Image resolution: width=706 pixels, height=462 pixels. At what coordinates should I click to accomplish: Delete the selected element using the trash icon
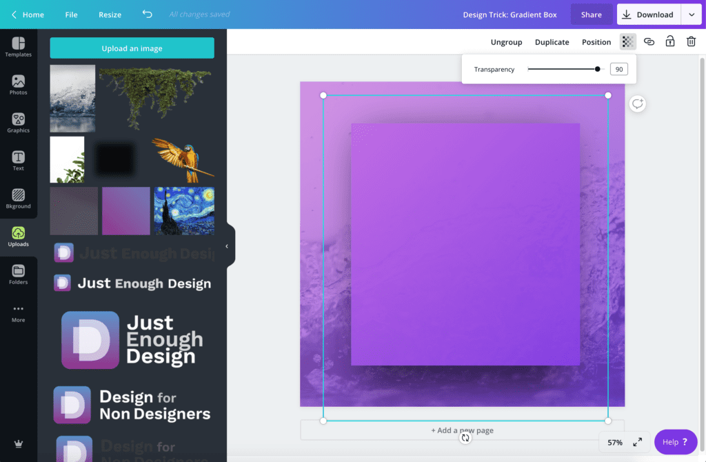point(691,41)
